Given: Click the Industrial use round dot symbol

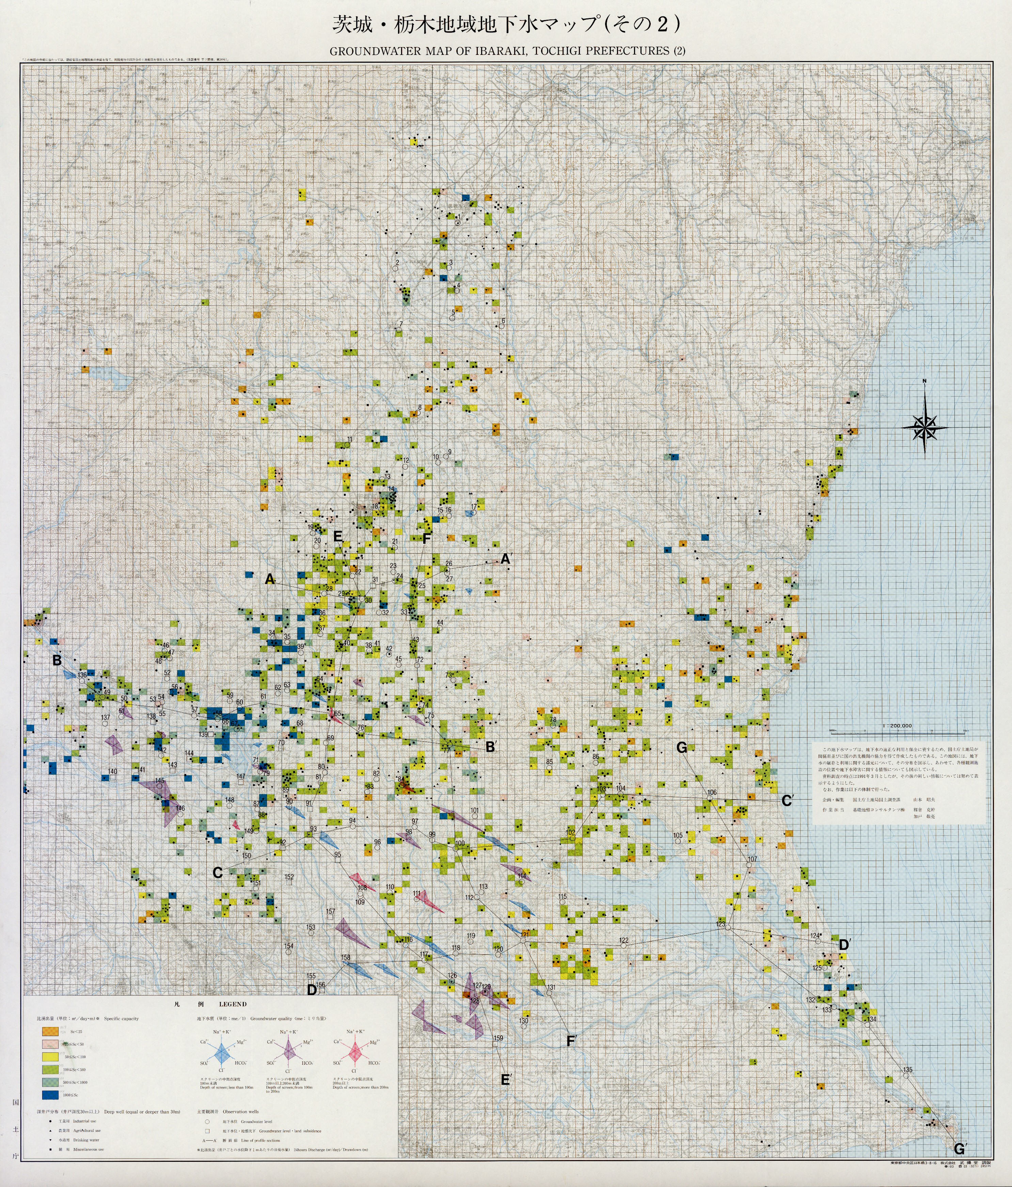Looking at the screenshot, I should point(50,1121).
